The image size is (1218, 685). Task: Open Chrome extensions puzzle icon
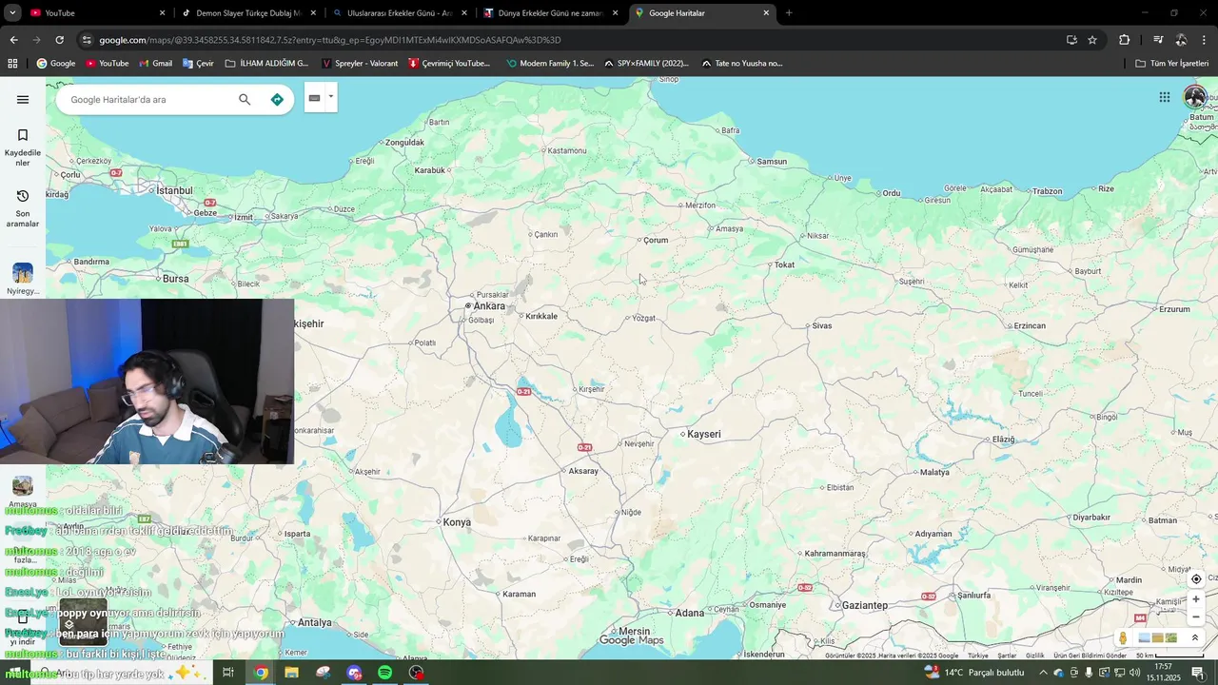(1124, 40)
